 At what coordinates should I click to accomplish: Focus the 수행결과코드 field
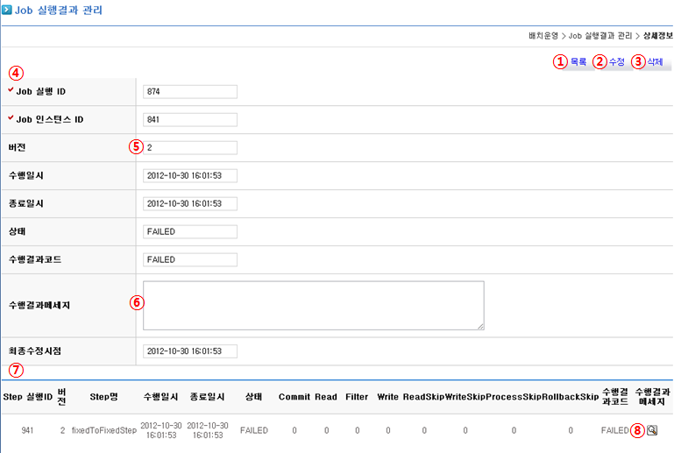tap(190, 260)
